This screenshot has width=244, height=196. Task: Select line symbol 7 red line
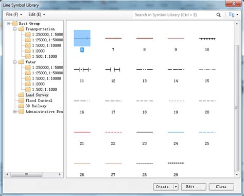point(113,38)
